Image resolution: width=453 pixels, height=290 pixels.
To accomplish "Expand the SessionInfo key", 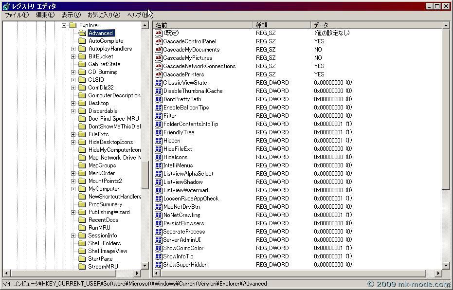I will click(x=73, y=236).
